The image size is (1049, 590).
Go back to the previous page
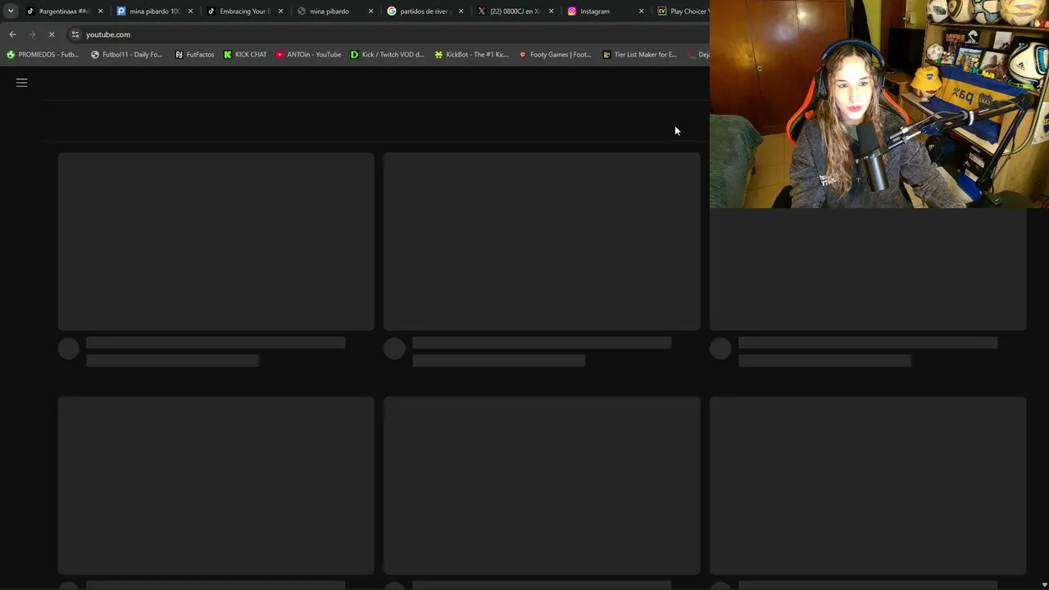[12, 34]
